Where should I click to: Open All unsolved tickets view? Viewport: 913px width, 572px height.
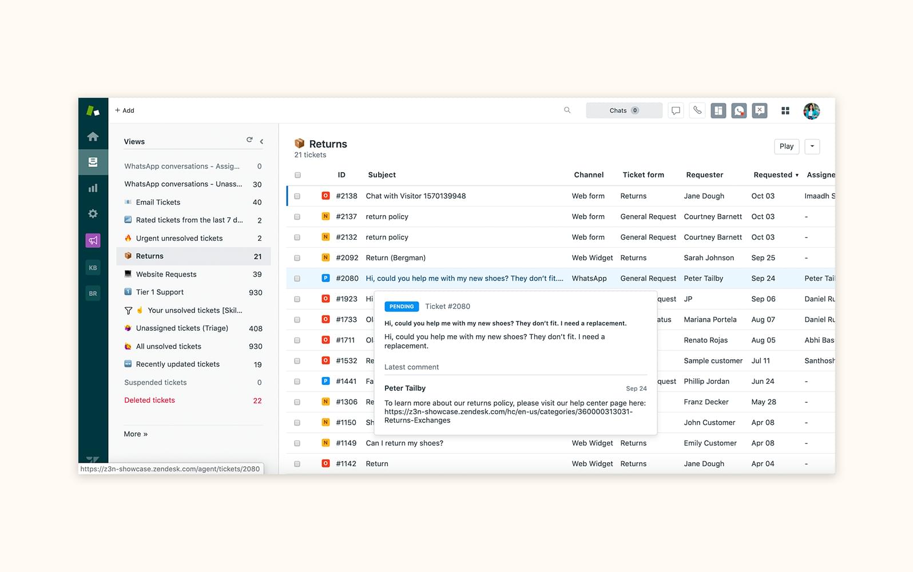coord(193,347)
